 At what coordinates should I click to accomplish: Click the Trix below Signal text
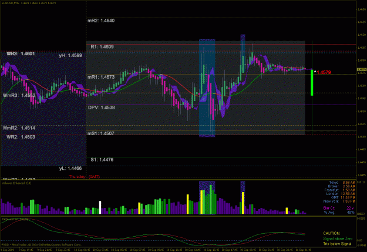(337, 244)
